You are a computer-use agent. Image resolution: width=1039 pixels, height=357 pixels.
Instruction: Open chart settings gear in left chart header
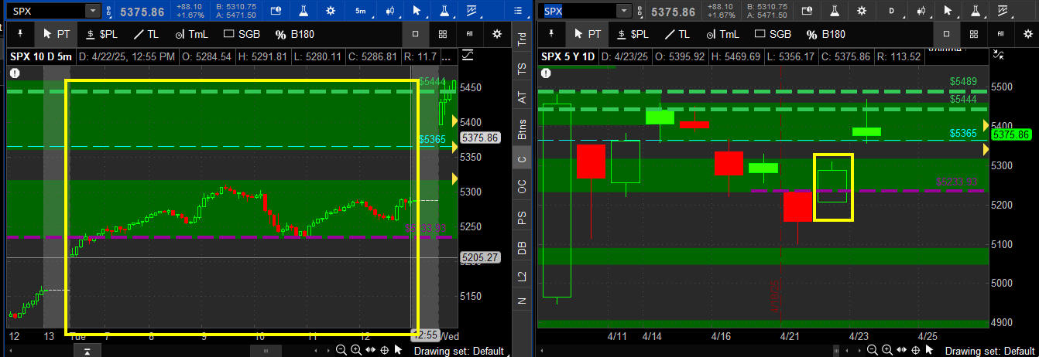(331, 11)
